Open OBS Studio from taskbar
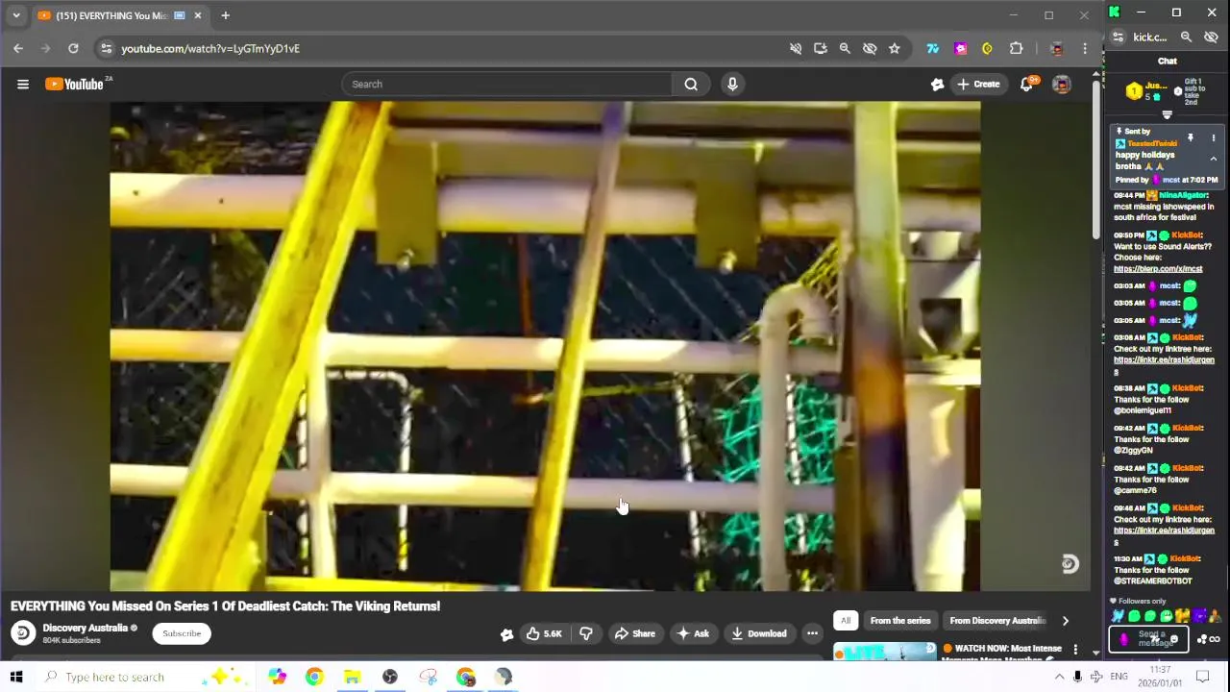The width and height of the screenshot is (1230, 692). pos(390,677)
